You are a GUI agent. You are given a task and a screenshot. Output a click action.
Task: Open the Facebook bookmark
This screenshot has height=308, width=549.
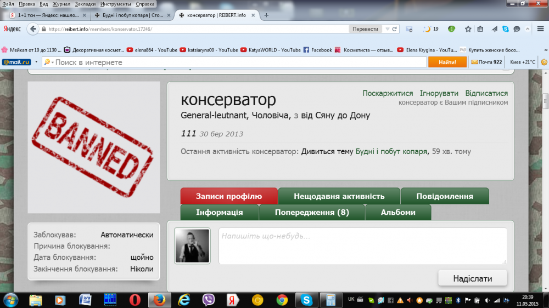click(x=317, y=50)
